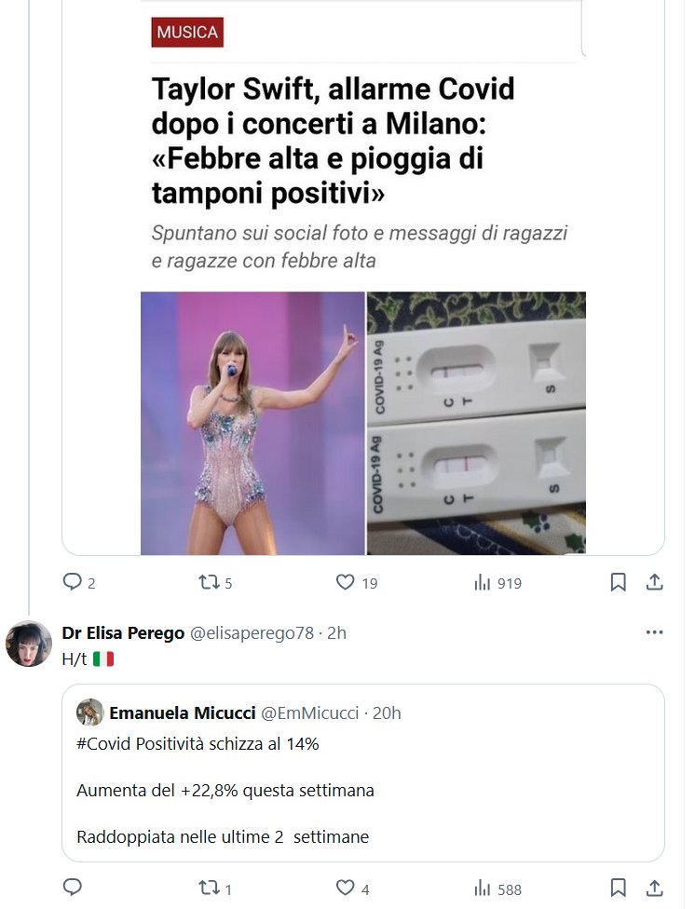The width and height of the screenshot is (695, 909).
Task: Like the post with 19 likes
Action: point(345,582)
